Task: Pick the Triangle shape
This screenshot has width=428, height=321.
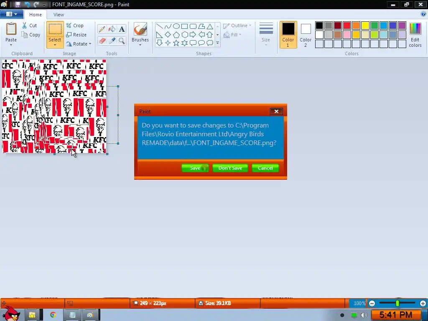Action: (210, 26)
